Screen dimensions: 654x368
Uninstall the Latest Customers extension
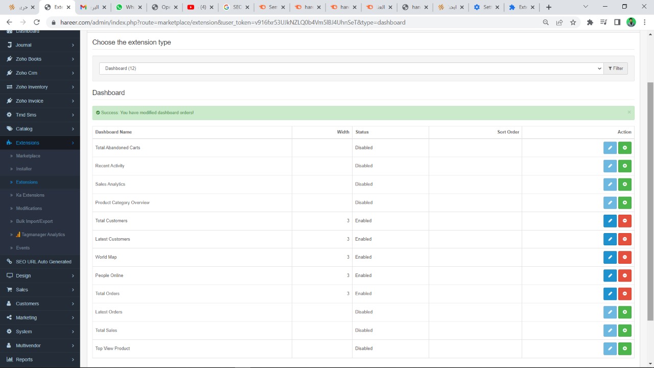tap(625, 239)
